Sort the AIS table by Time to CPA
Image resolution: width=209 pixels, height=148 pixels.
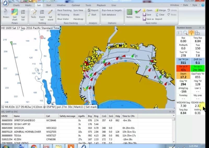129,116
